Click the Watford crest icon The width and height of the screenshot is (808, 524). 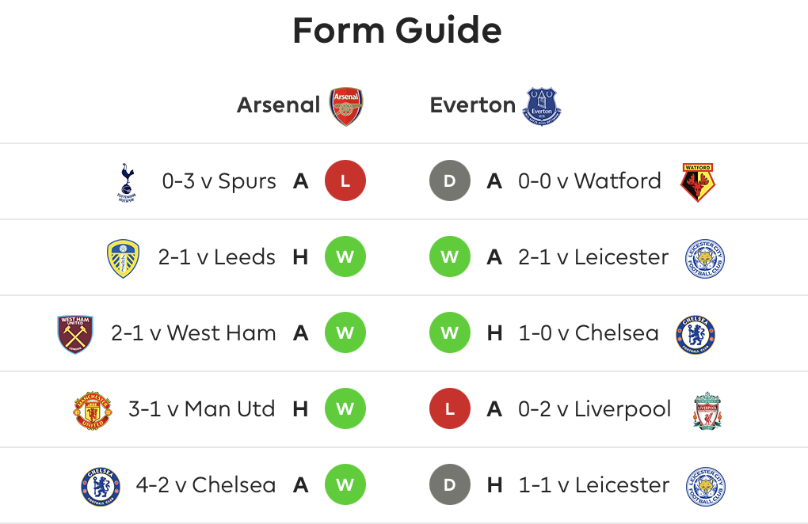point(698,183)
